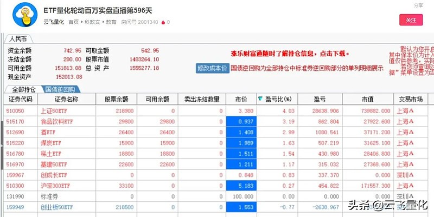Image resolution: width=434 pixels, height=217 pixels.
Task: Sort by 证券名称 column header
Action: [x=67, y=99]
